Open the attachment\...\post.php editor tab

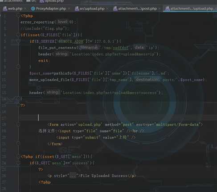(137, 8)
